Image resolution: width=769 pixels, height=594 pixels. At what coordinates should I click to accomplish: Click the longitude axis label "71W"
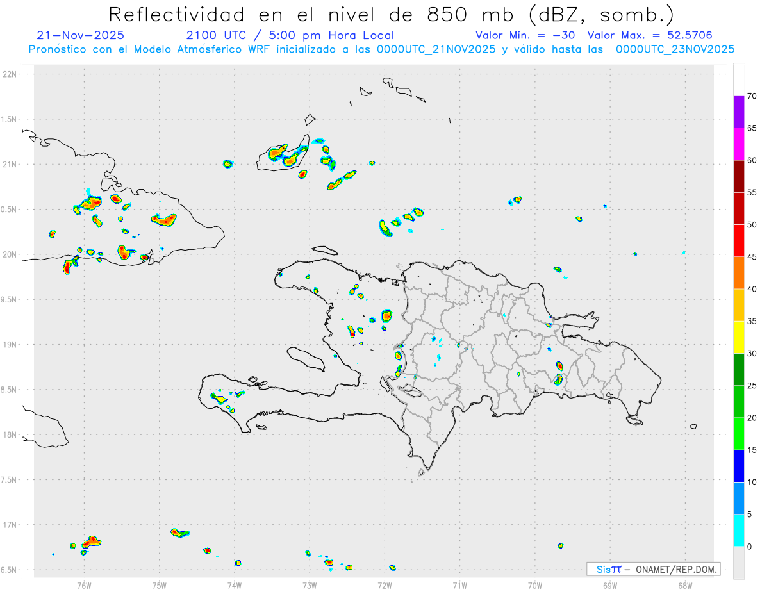pos(459,585)
